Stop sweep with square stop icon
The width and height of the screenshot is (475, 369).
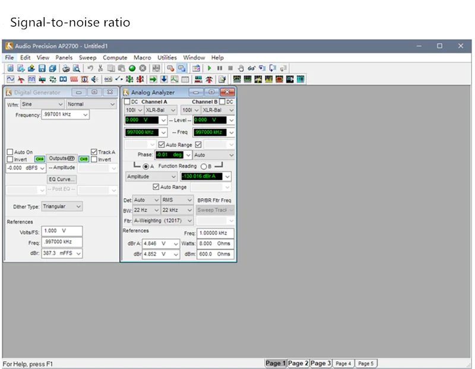[230, 68]
